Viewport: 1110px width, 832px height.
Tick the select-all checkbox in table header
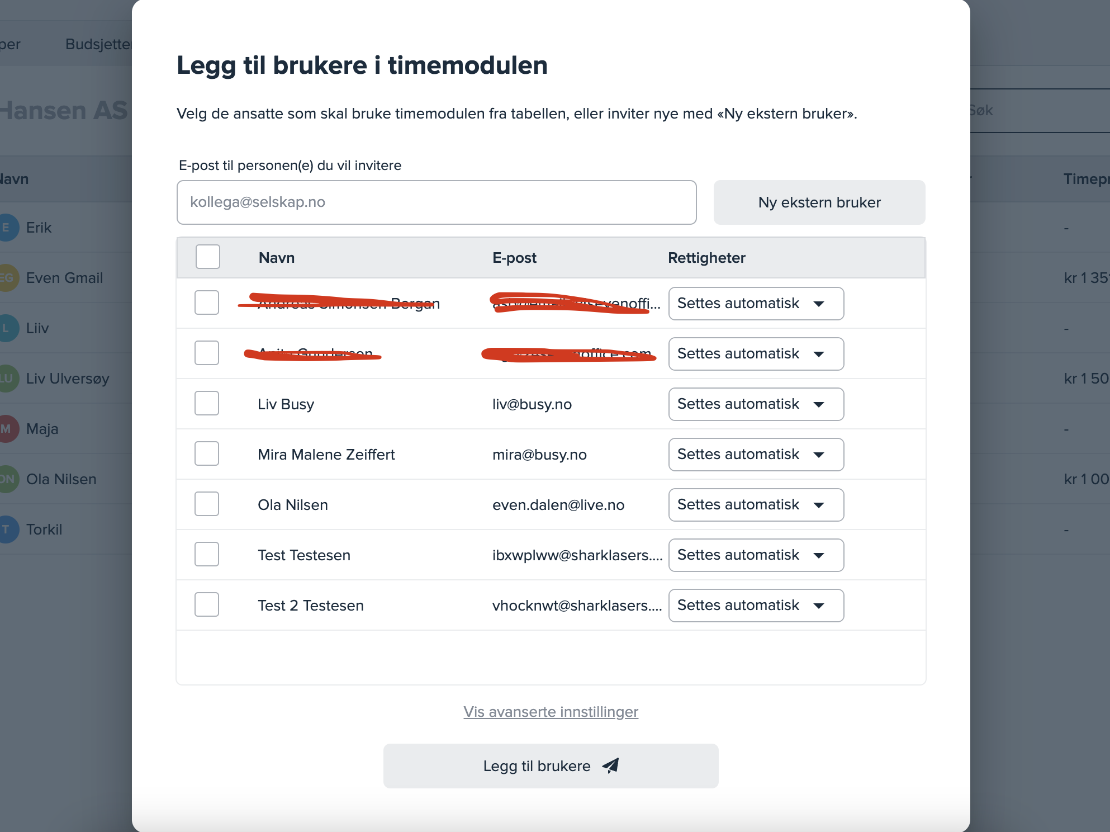[208, 257]
